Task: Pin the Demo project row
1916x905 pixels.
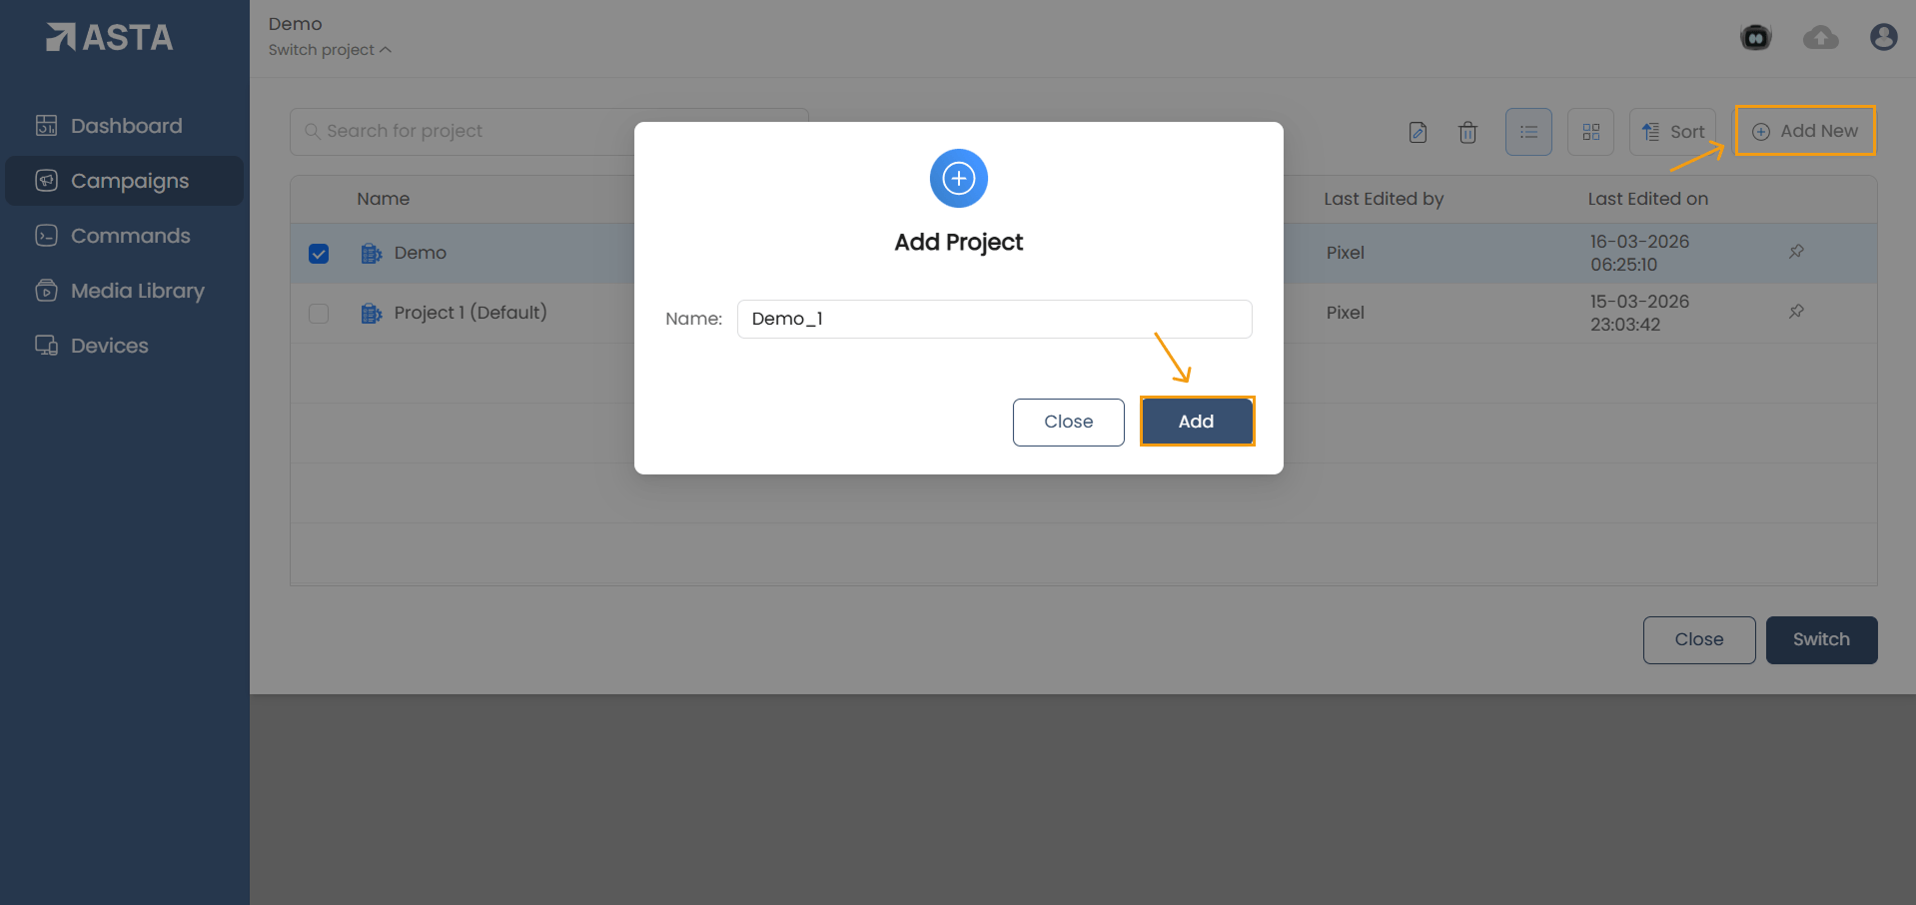Action: click(1796, 252)
